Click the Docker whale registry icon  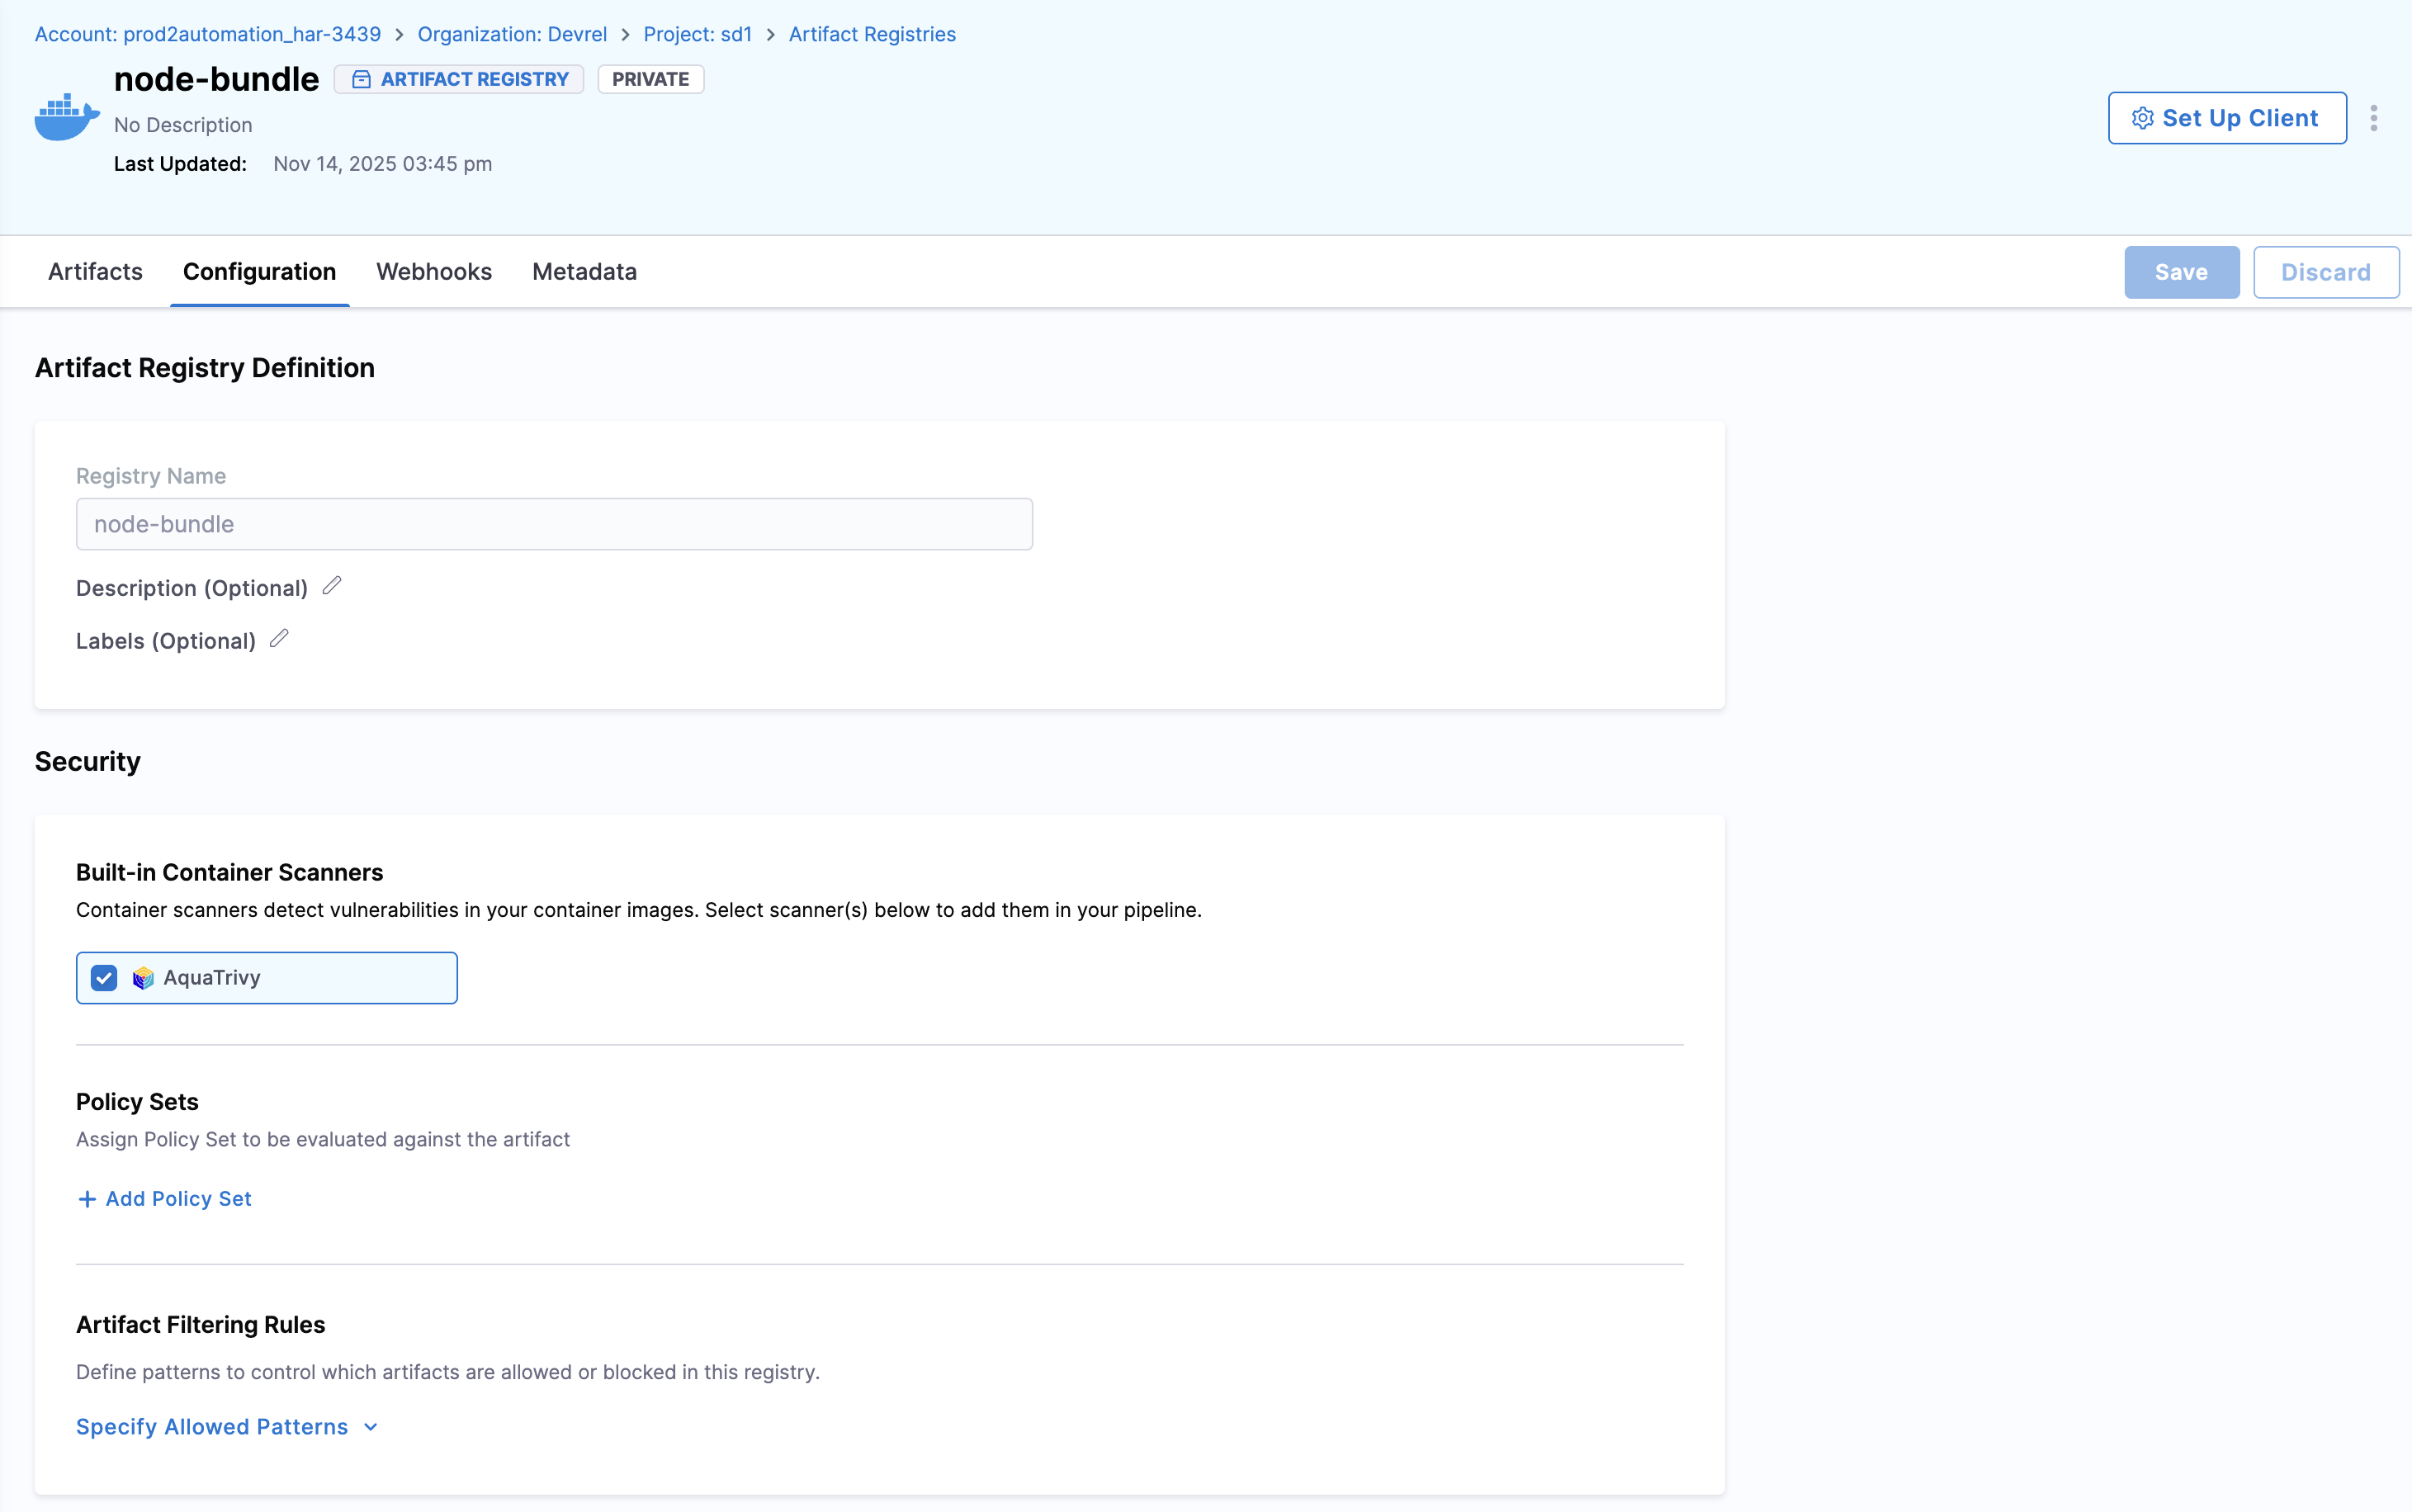coord(66,118)
